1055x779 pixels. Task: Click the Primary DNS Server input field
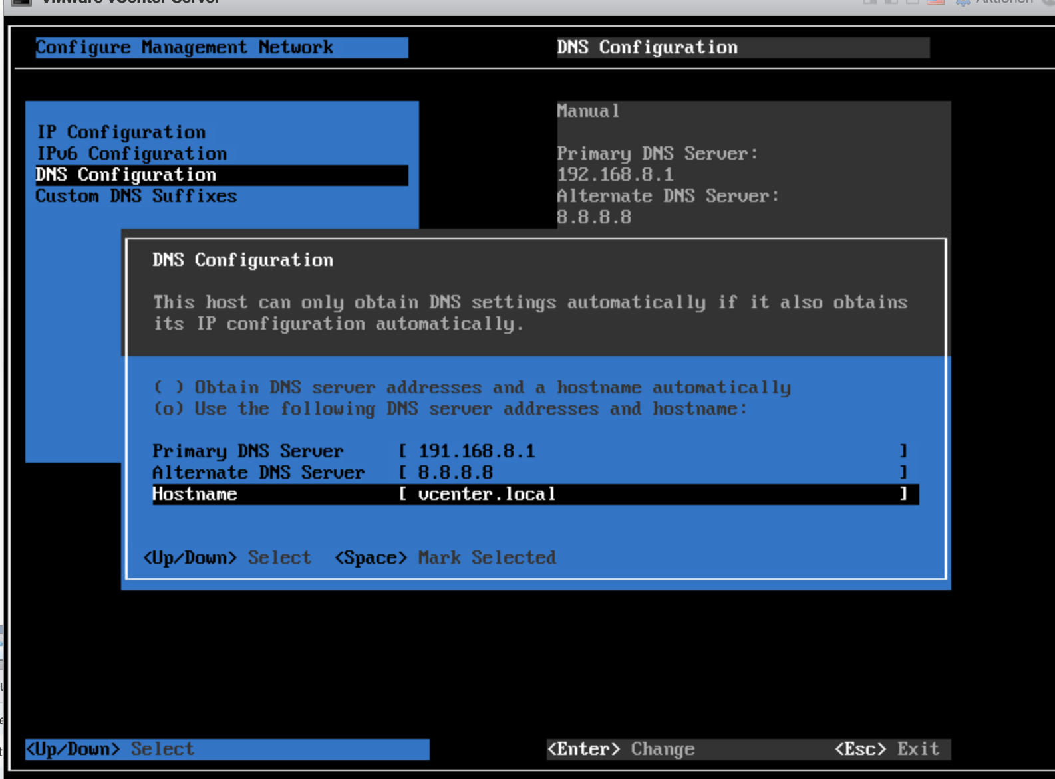[x=653, y=451]
